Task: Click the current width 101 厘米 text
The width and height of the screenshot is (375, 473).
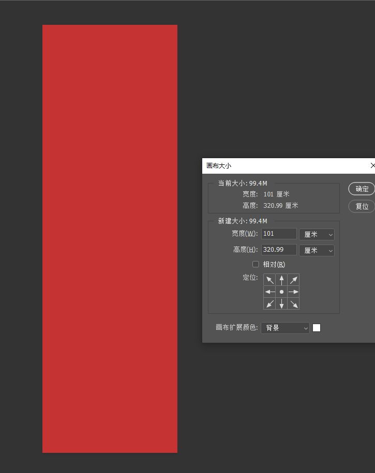Action: point(276,194)
